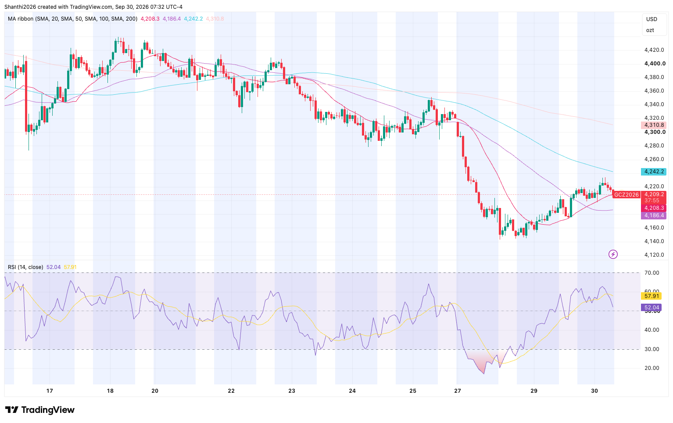Image resolution: width=673 pixels, height=423 pixels.
Task: Click the GCZ2026 symbol price tag
Action: click(x=626, y=195)
